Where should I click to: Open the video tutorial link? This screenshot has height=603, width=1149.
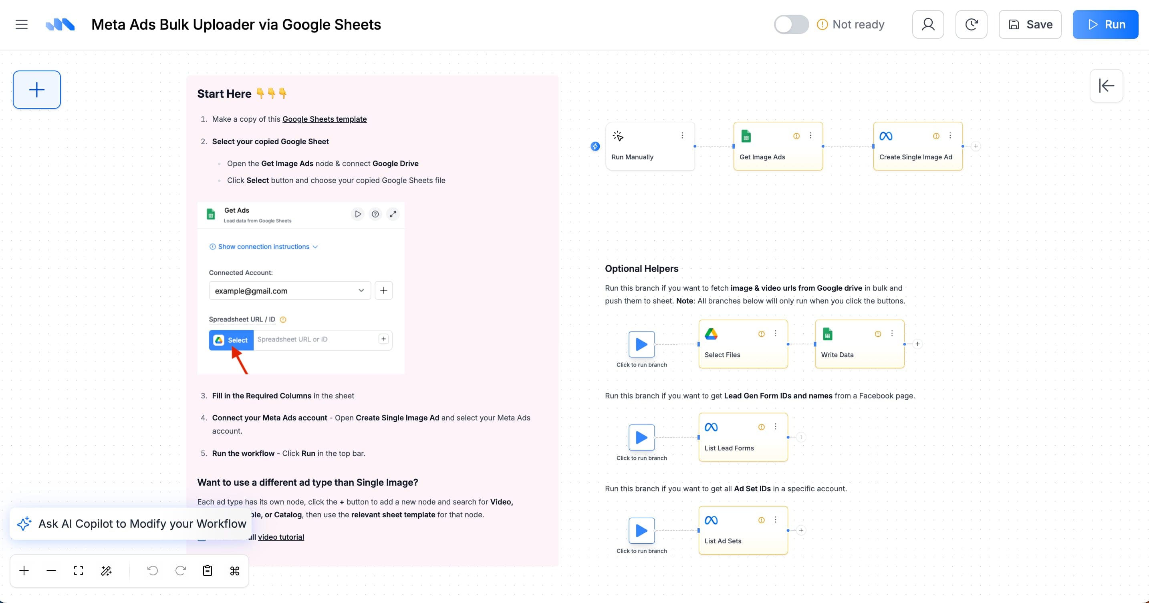281,537
